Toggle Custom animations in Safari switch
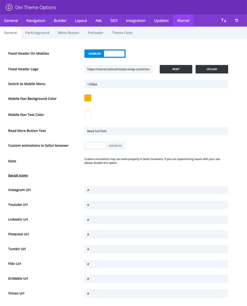This screenshot has height=306, width=247. 105,145
